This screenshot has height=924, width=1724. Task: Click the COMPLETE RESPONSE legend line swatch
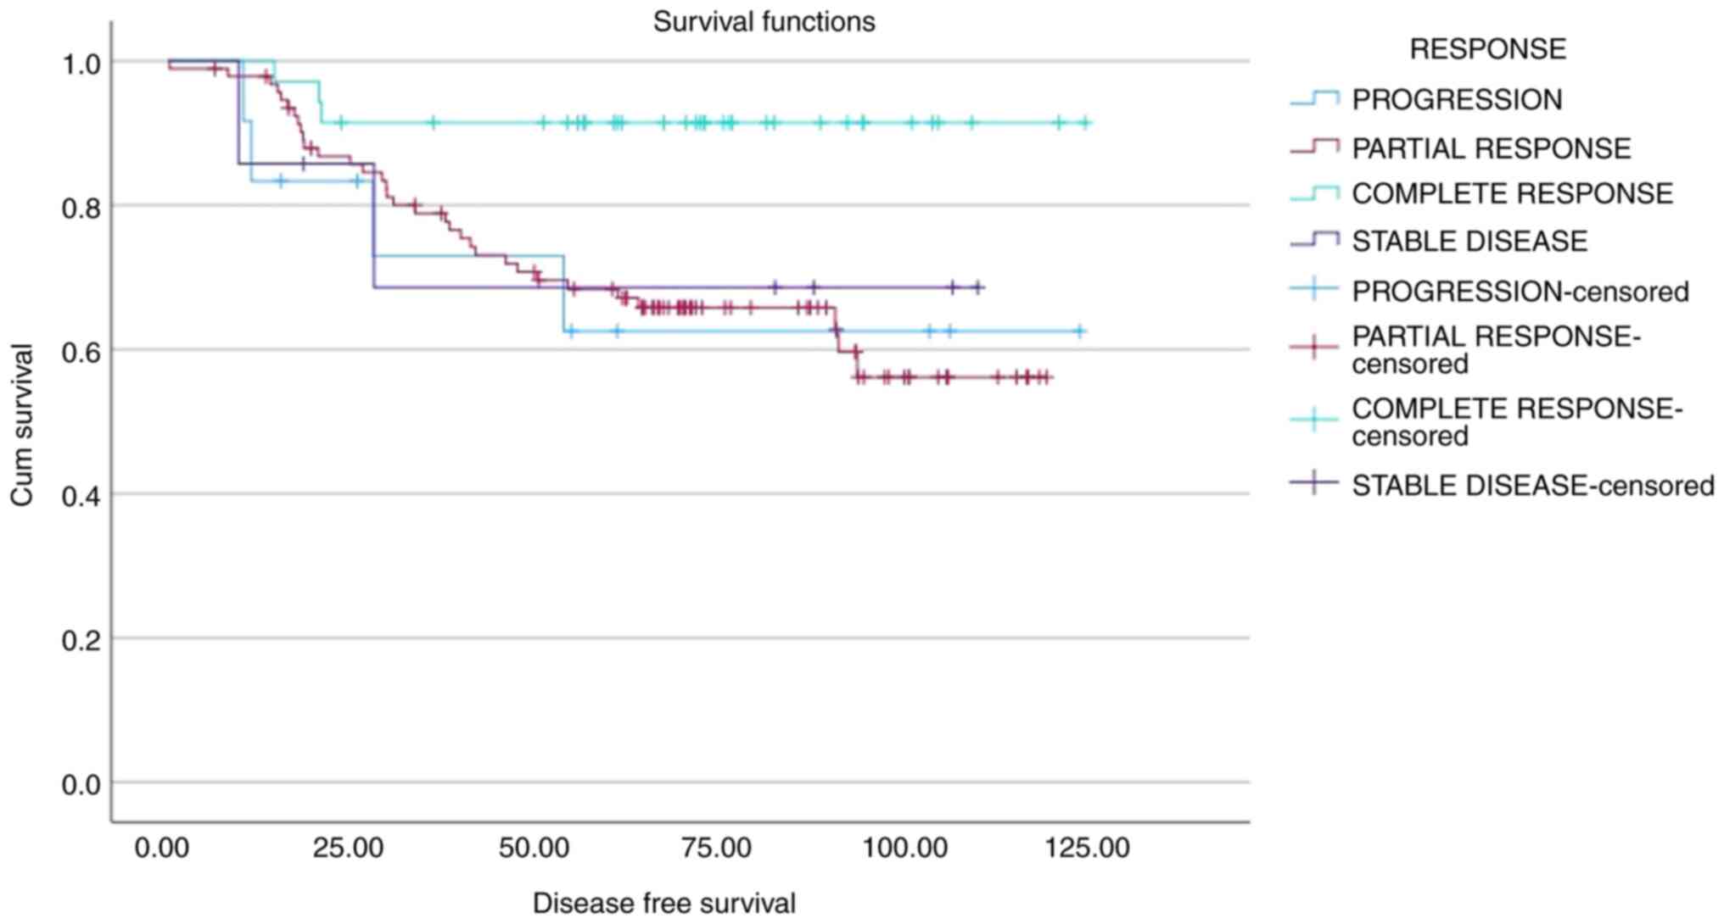pyautogui.click(x=1314, y=193)
